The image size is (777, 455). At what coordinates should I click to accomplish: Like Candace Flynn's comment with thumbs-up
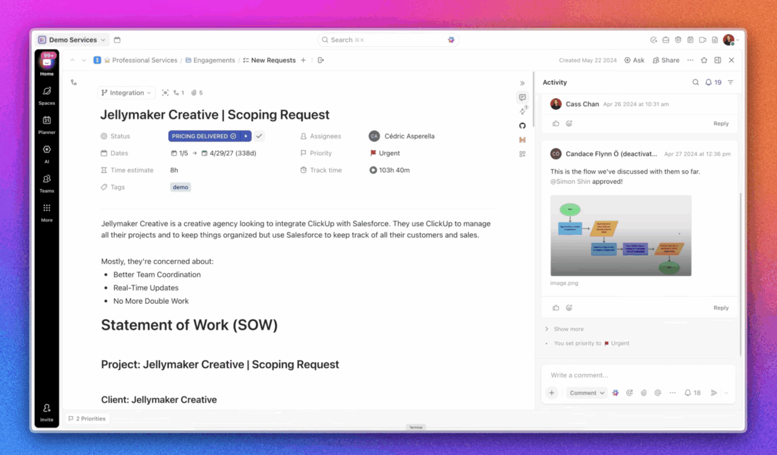556,308
